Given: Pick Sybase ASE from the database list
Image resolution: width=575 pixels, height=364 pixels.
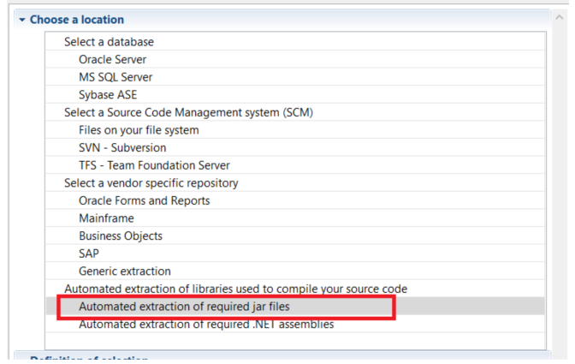Looking at the screenshot, I should point(108,95).
